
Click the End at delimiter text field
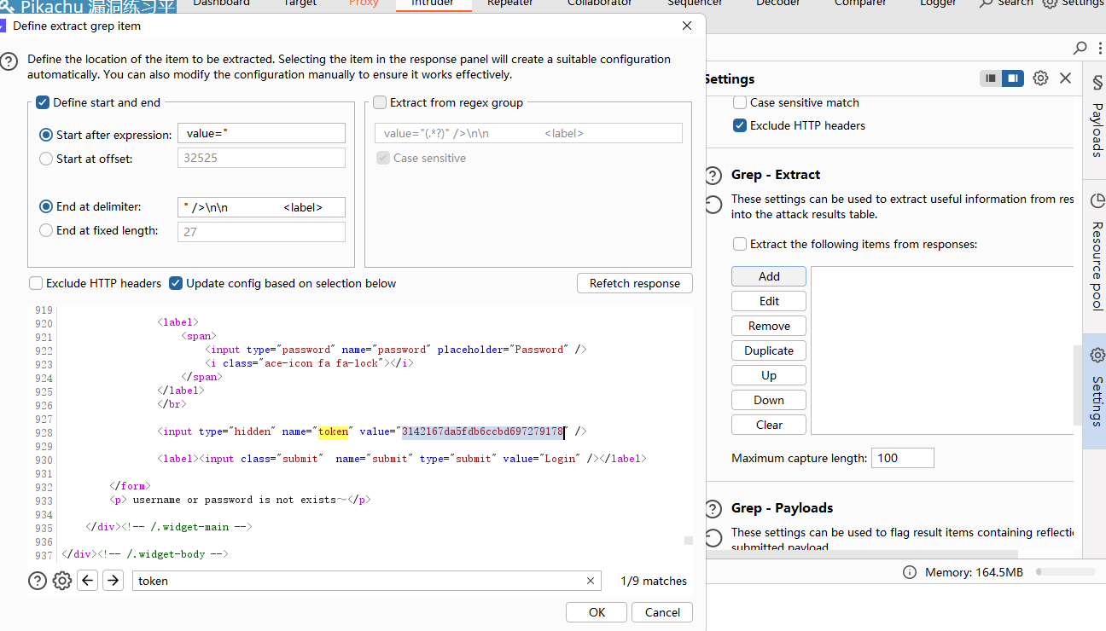(261, 207)
